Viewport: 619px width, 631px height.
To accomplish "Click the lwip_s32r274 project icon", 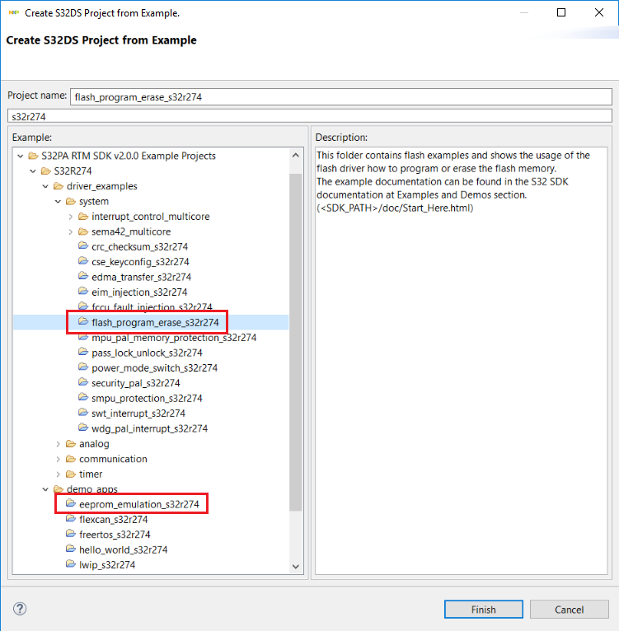I will point(71,564).
